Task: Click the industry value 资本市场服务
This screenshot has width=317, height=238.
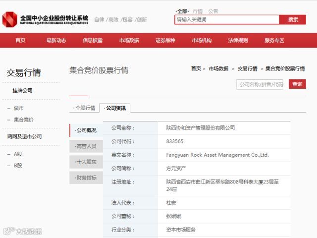Action: point(181,230)
